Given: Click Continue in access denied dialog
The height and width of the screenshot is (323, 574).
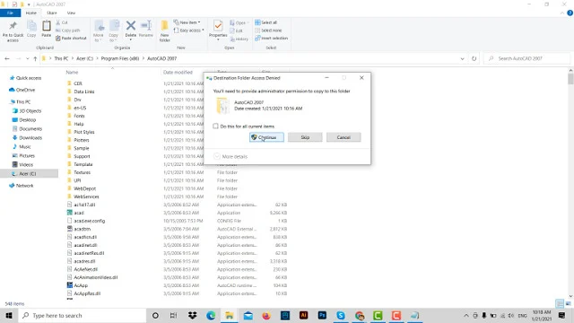Looking at the screenshot, I should [x=266, y=137].
